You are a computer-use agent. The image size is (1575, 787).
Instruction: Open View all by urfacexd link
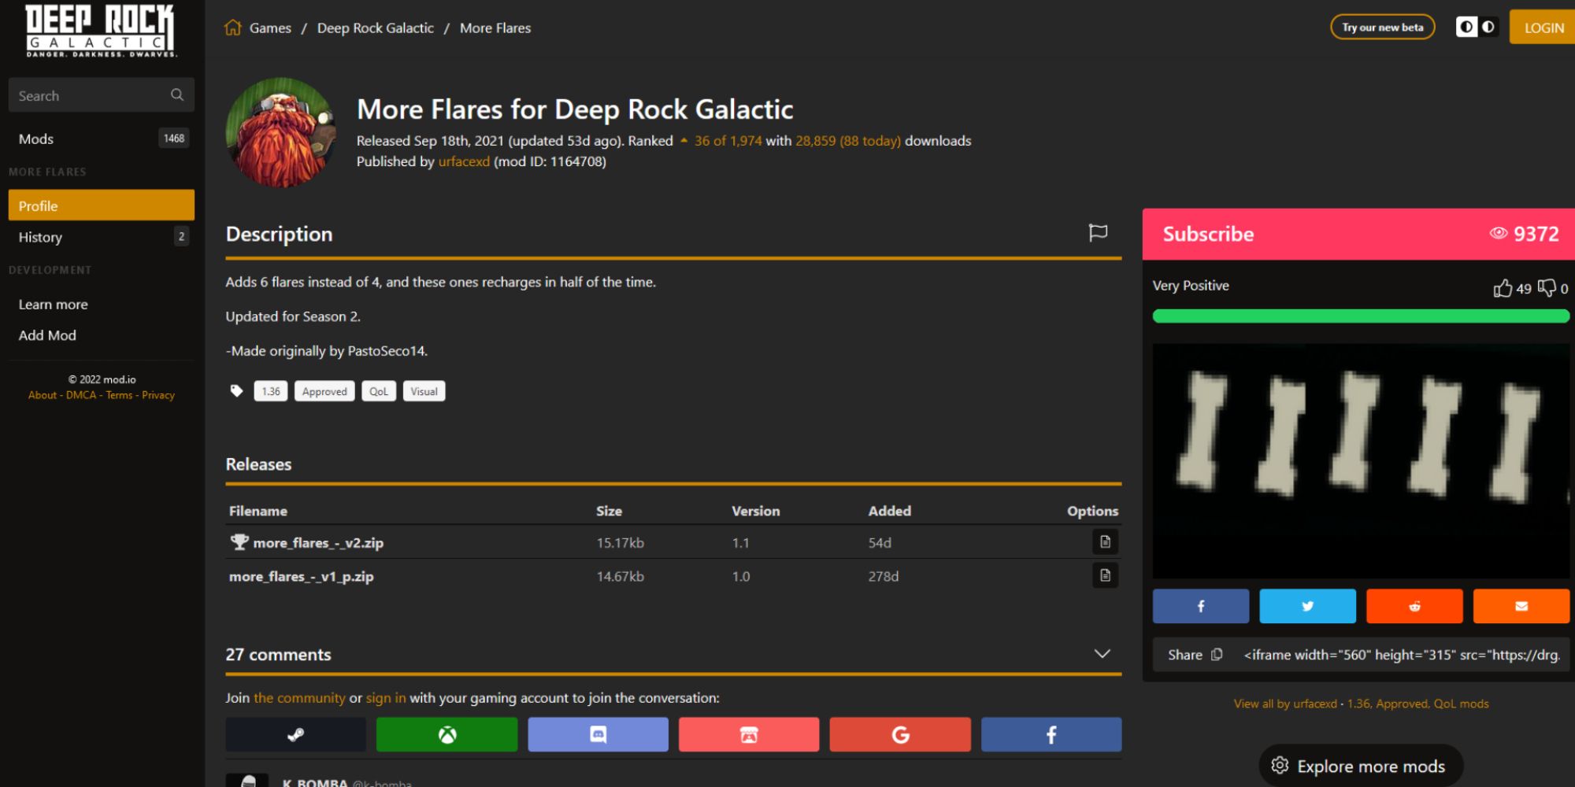tap(1285, 704)
